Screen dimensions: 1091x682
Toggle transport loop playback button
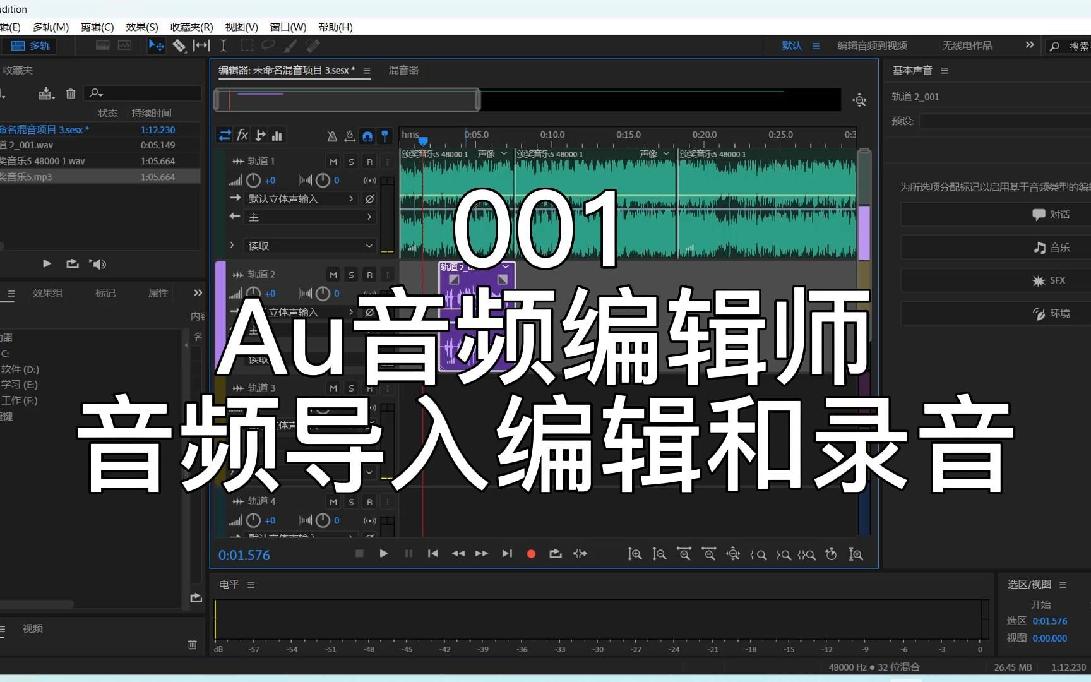[556, 554]
